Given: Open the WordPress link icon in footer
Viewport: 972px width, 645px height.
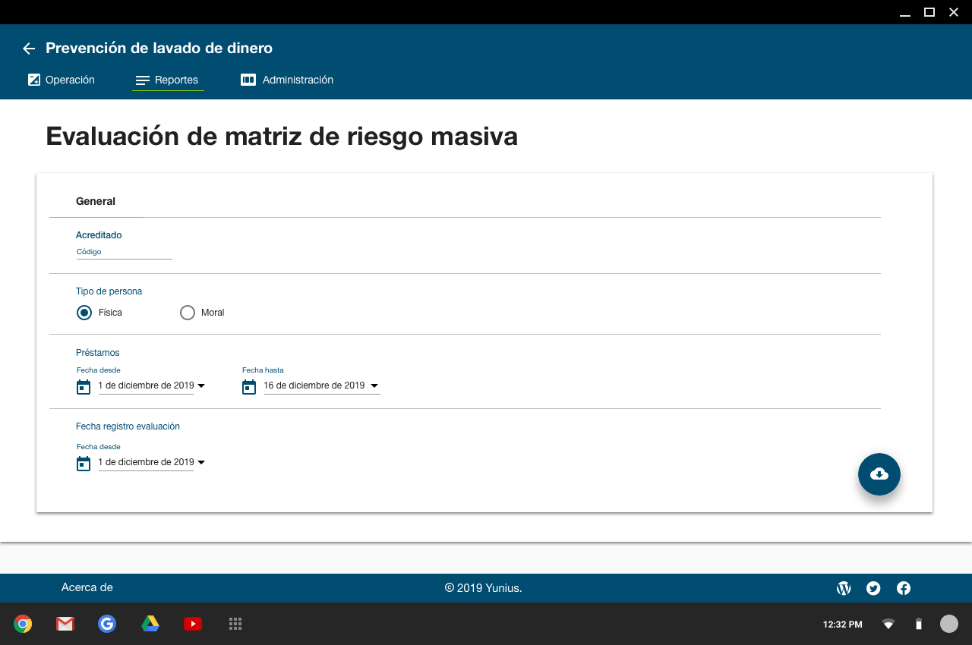Looking at the screenshot, I should pos(843,588).
